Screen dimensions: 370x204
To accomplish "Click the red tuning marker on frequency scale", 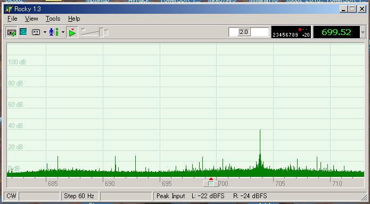I will pos(211,179).
